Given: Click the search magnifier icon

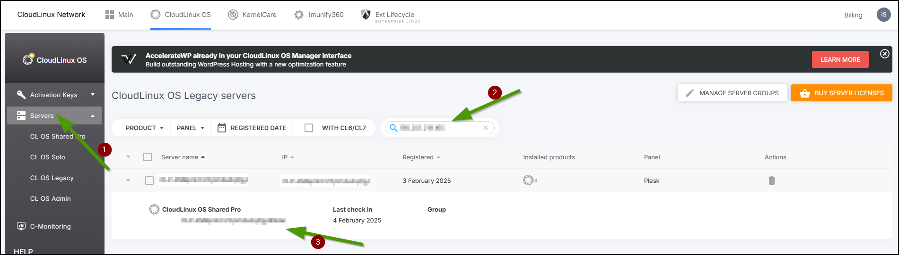Looking at the screenshot, I should point(393,128).
